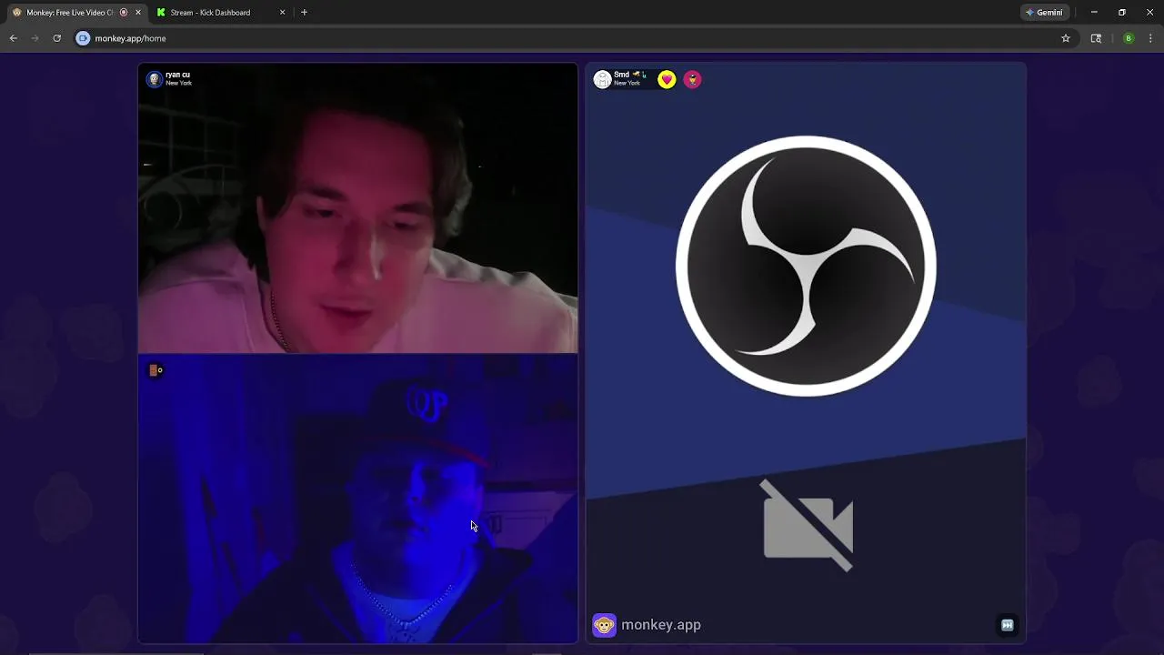Click the monkey.app logo icon
The height and width of the screenshot is (655, 1164).
[604, 625]
